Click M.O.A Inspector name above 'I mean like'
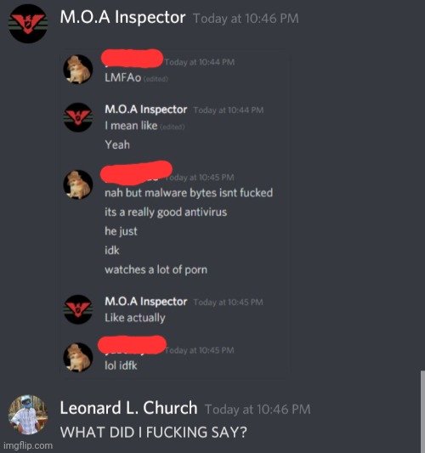 pyautogui.click(x=146, y=110)
